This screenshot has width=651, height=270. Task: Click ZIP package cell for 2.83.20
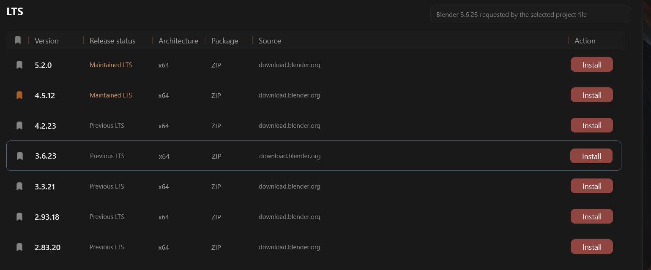click(x=216, y=248)
